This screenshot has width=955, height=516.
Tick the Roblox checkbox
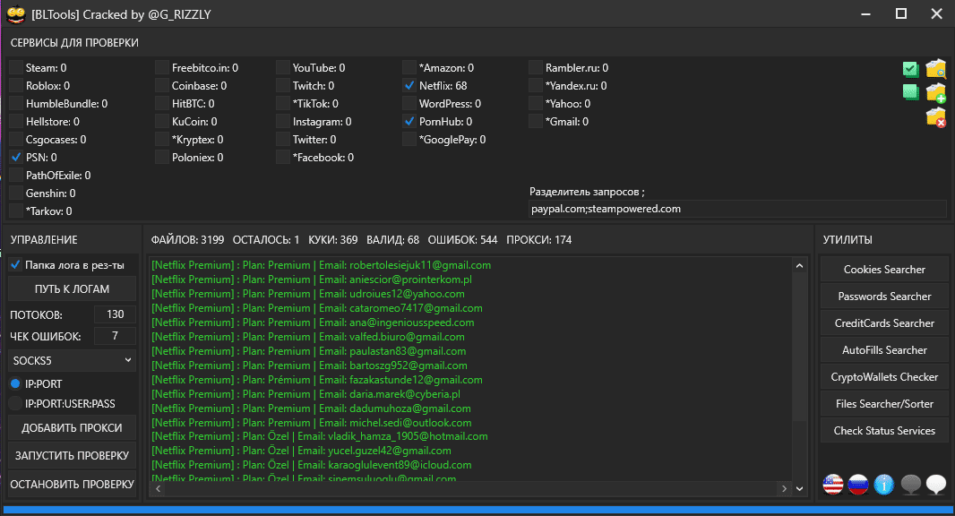coord(16,86)
